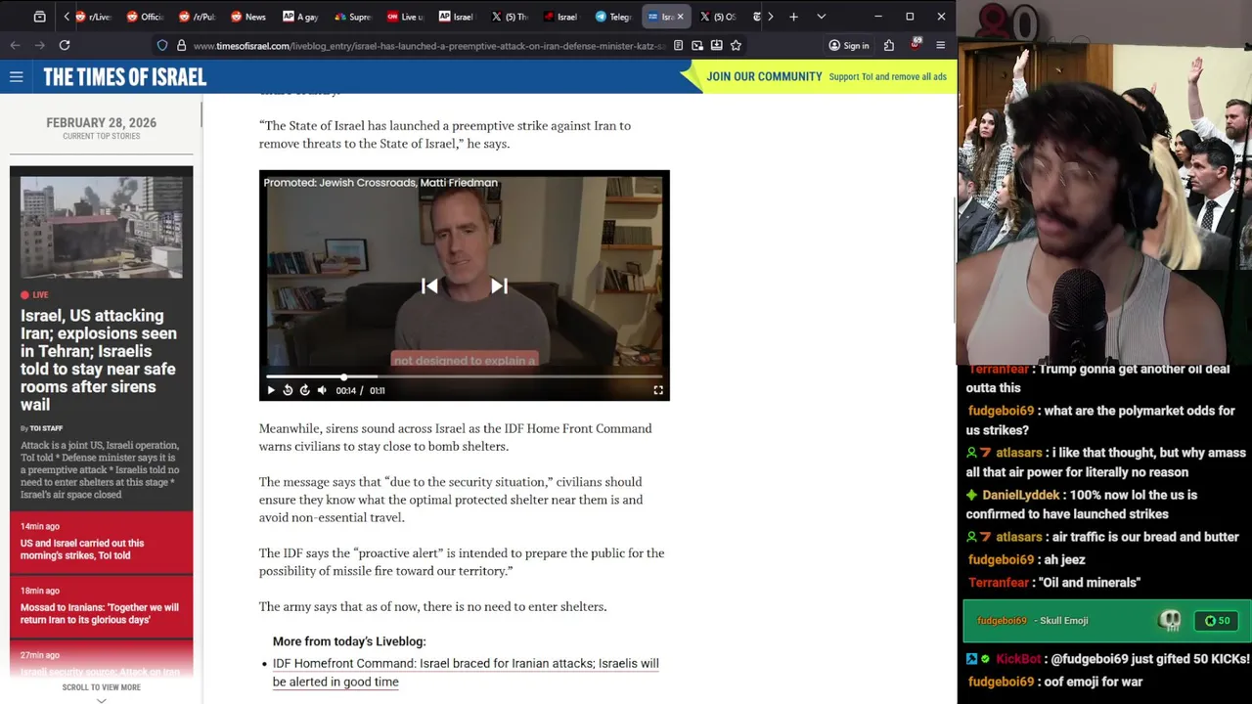Sign in to Firefox account
The image size is (1252, 704).
click(x=848, y=45)
